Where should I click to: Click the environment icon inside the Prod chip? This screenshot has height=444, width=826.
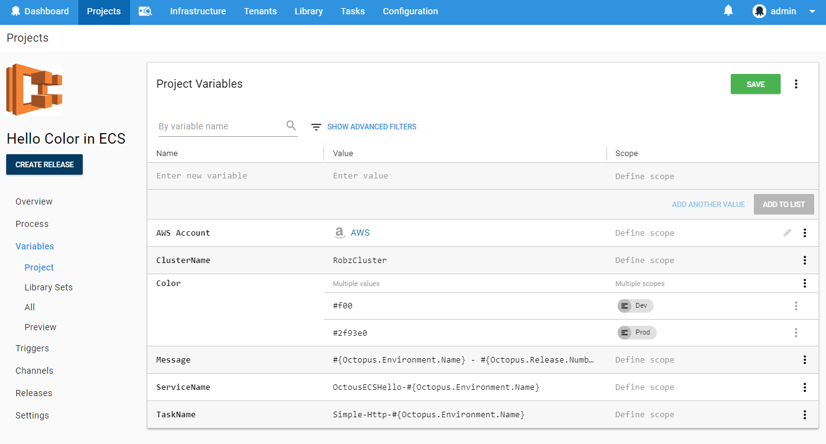(x=624, y=332)
